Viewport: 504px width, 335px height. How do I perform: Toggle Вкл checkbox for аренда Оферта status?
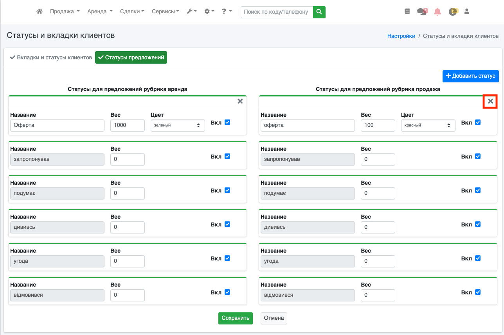pyautogui.click(x=227, y=122)
